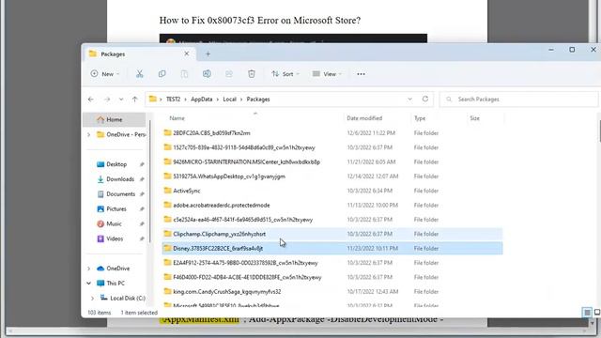Select king.com.CandyCrushSaga folder

(332, 292)
